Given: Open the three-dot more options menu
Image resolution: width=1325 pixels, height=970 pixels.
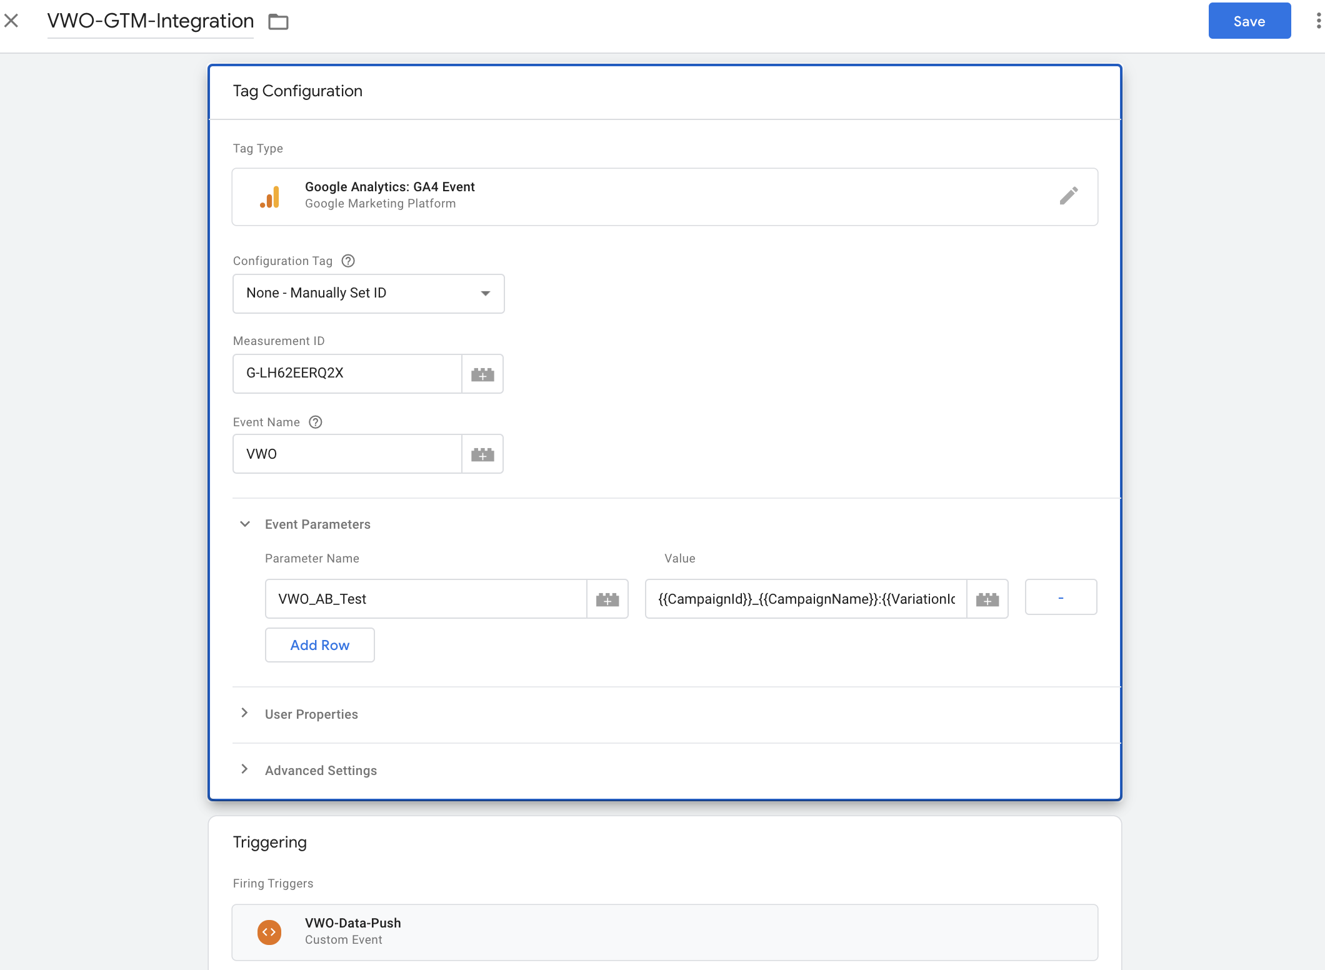Looking at the screenshot, I should (x=1318, y=21).
